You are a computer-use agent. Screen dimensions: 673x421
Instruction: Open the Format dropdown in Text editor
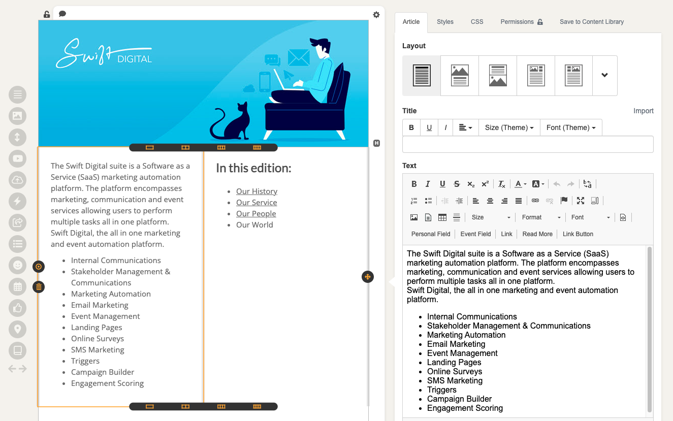541,217
